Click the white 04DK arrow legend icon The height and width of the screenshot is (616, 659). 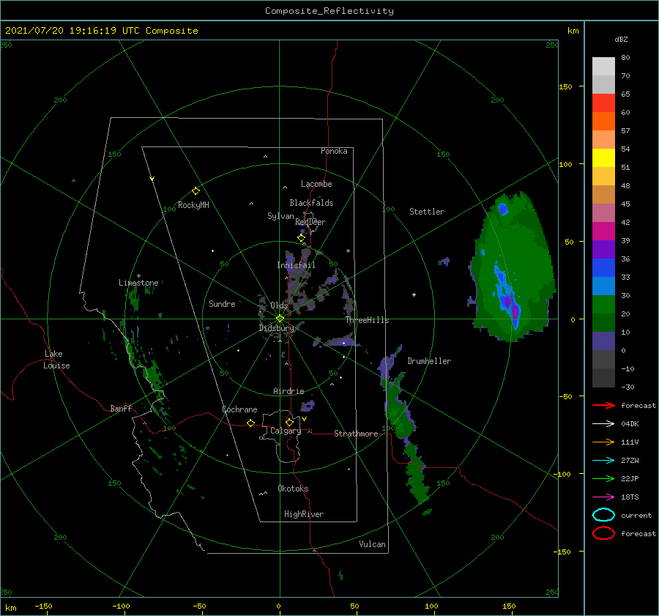(x=604, y=424)
